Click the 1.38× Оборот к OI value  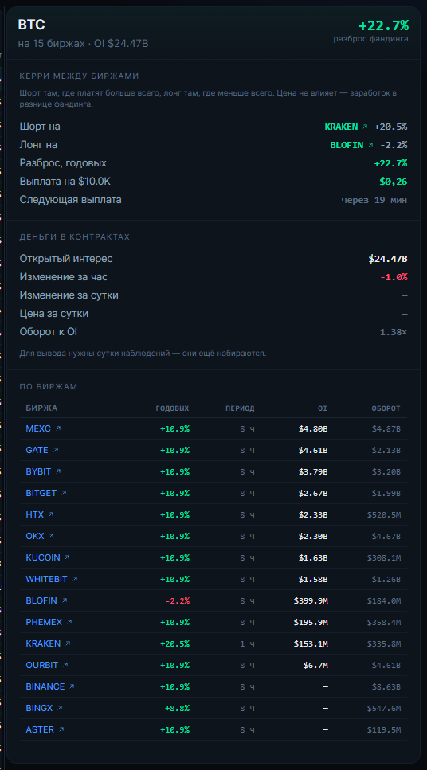click(394, 333)
